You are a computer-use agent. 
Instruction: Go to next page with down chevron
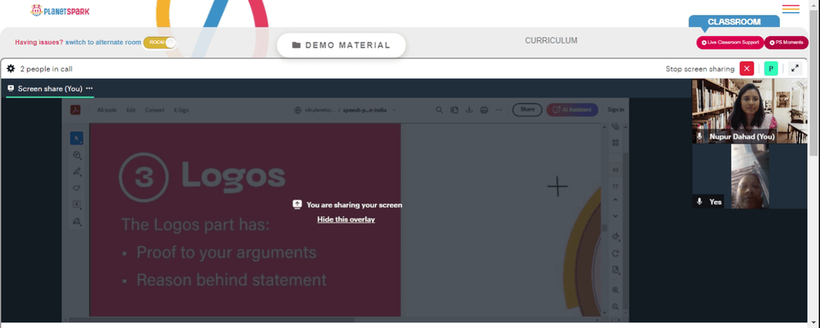[x=615, y=216]
